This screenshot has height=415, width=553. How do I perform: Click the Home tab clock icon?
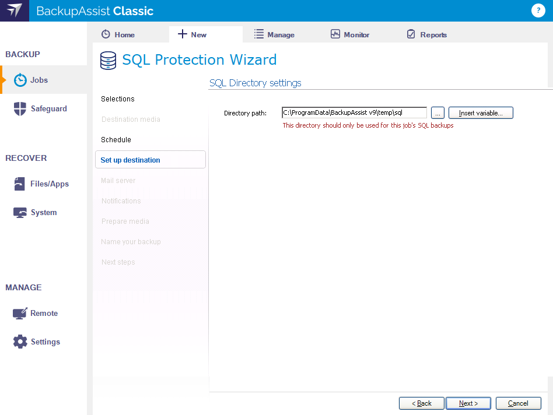[106, 34]
